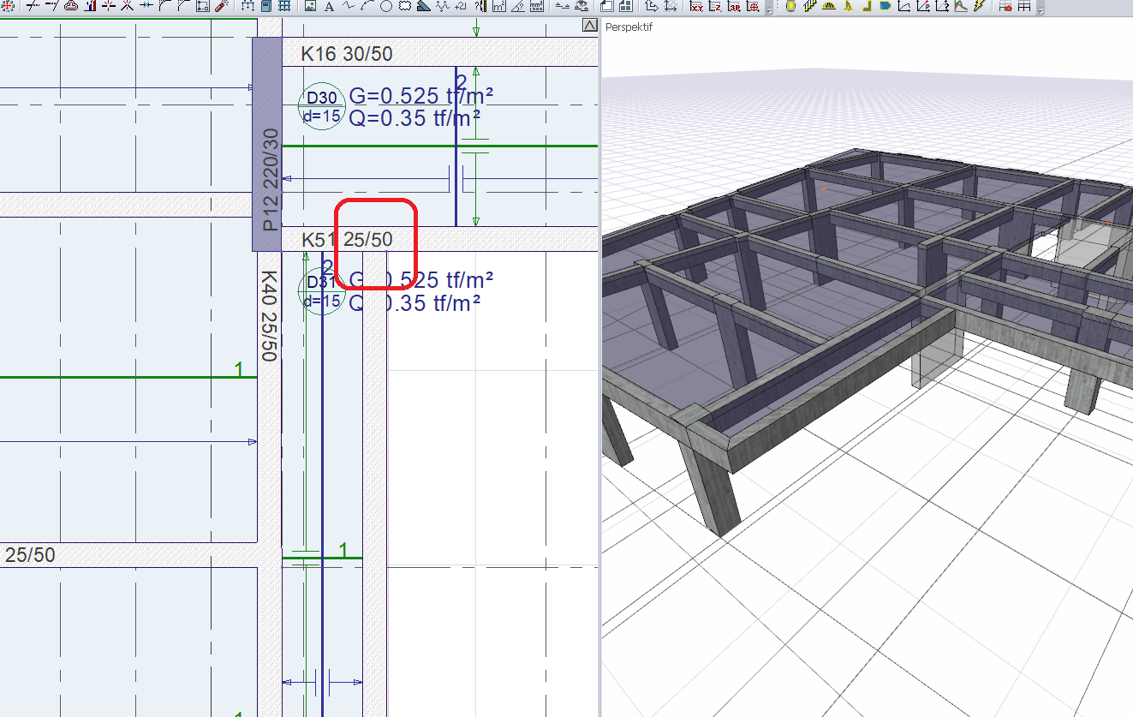The height and width of the screenshot is (717, 1133).
Task: Click the green-red spectrum graph icon
Action: click(x=961, y=6)
